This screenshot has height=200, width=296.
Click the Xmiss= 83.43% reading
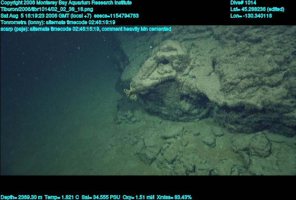click(x=174, y=198)
